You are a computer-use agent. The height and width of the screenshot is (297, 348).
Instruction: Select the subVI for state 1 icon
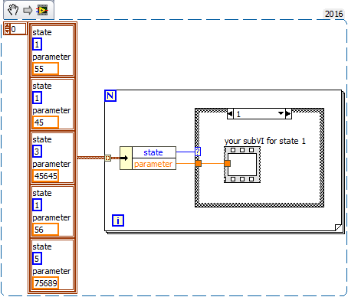242,165
